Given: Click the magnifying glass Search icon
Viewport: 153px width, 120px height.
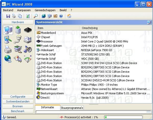Looking at the screenshot, I should click(36, 16).
